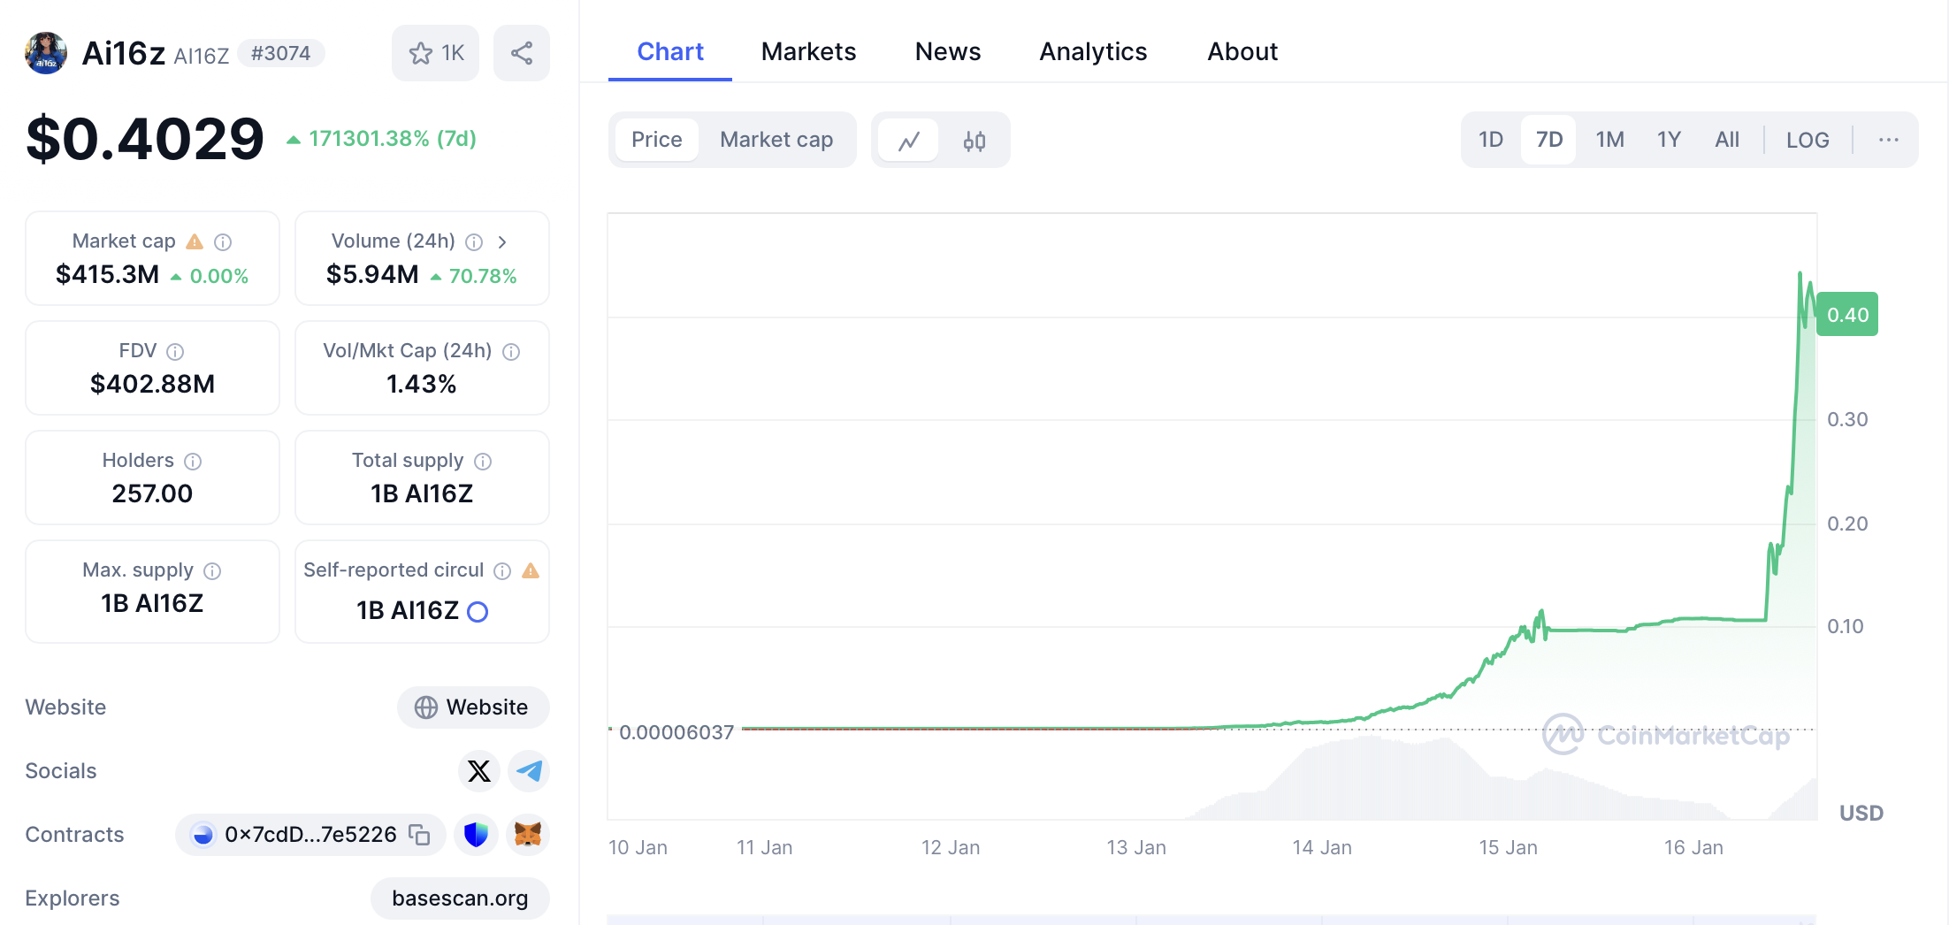Click the blue shield wallet icon
Viewport: 1949px width, 925px height.
(x=476, y=834)
